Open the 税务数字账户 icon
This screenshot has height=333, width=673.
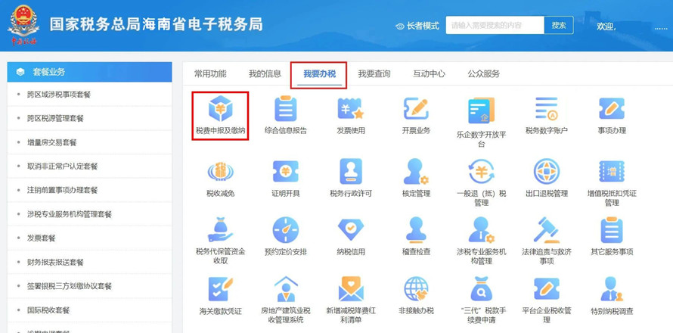pyautogui.click(x=547, y=109)
